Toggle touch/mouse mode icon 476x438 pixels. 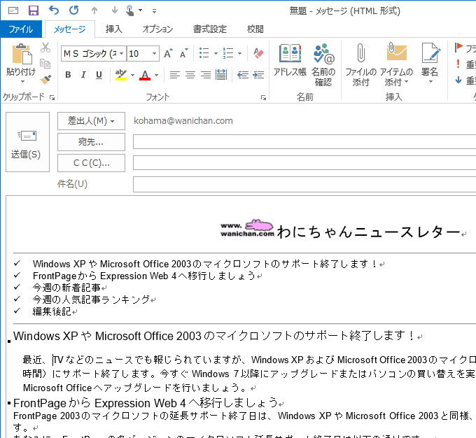(130, 10)
